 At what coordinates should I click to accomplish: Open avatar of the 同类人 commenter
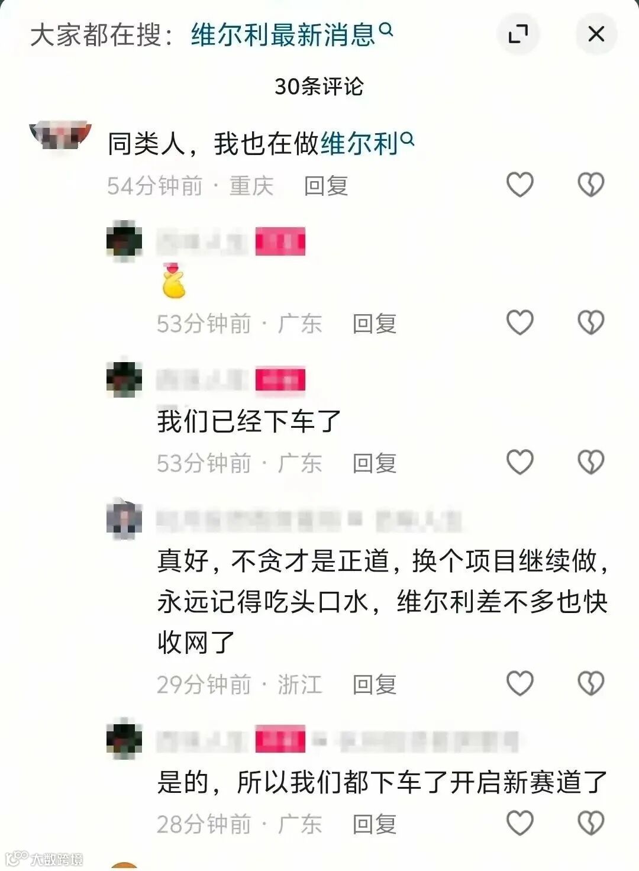(60, 135)
